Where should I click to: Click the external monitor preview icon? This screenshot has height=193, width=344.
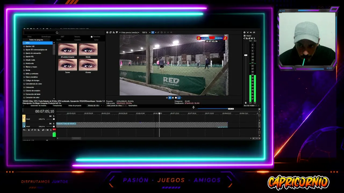tap(110, 32)
